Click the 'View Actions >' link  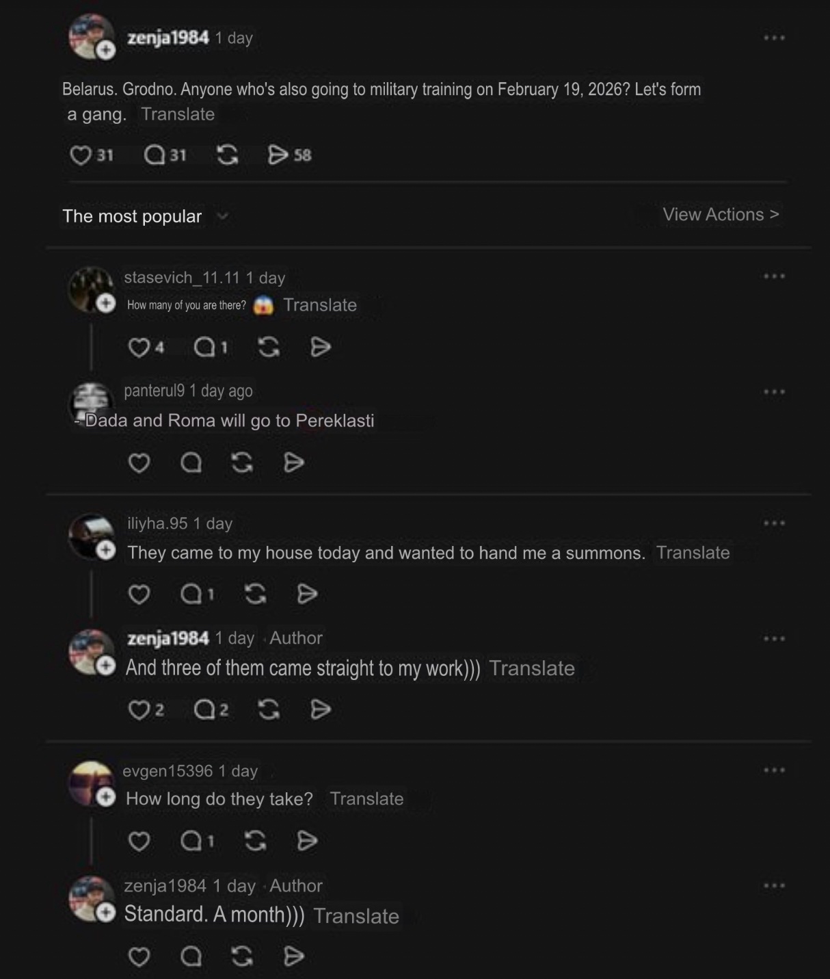[721, 215]
